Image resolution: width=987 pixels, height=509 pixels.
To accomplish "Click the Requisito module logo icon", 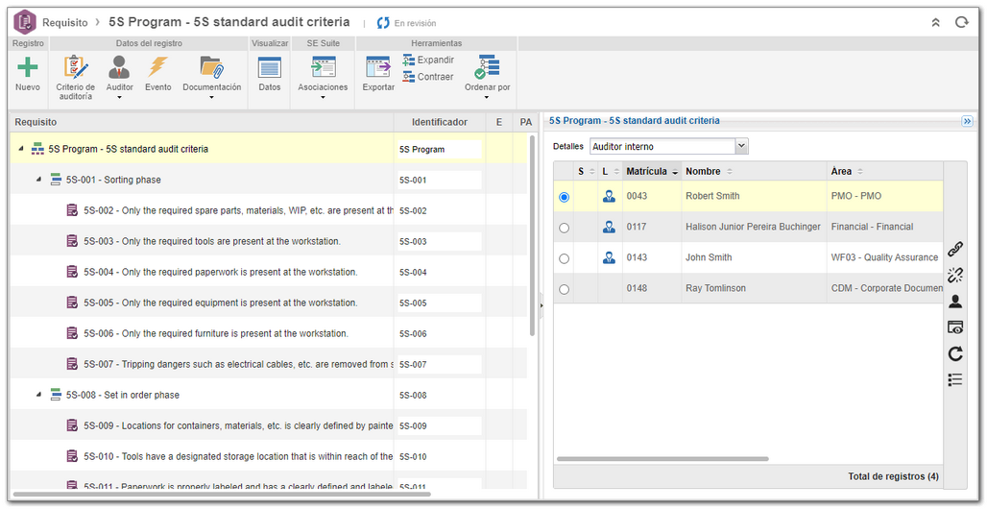I will point(25,22).
